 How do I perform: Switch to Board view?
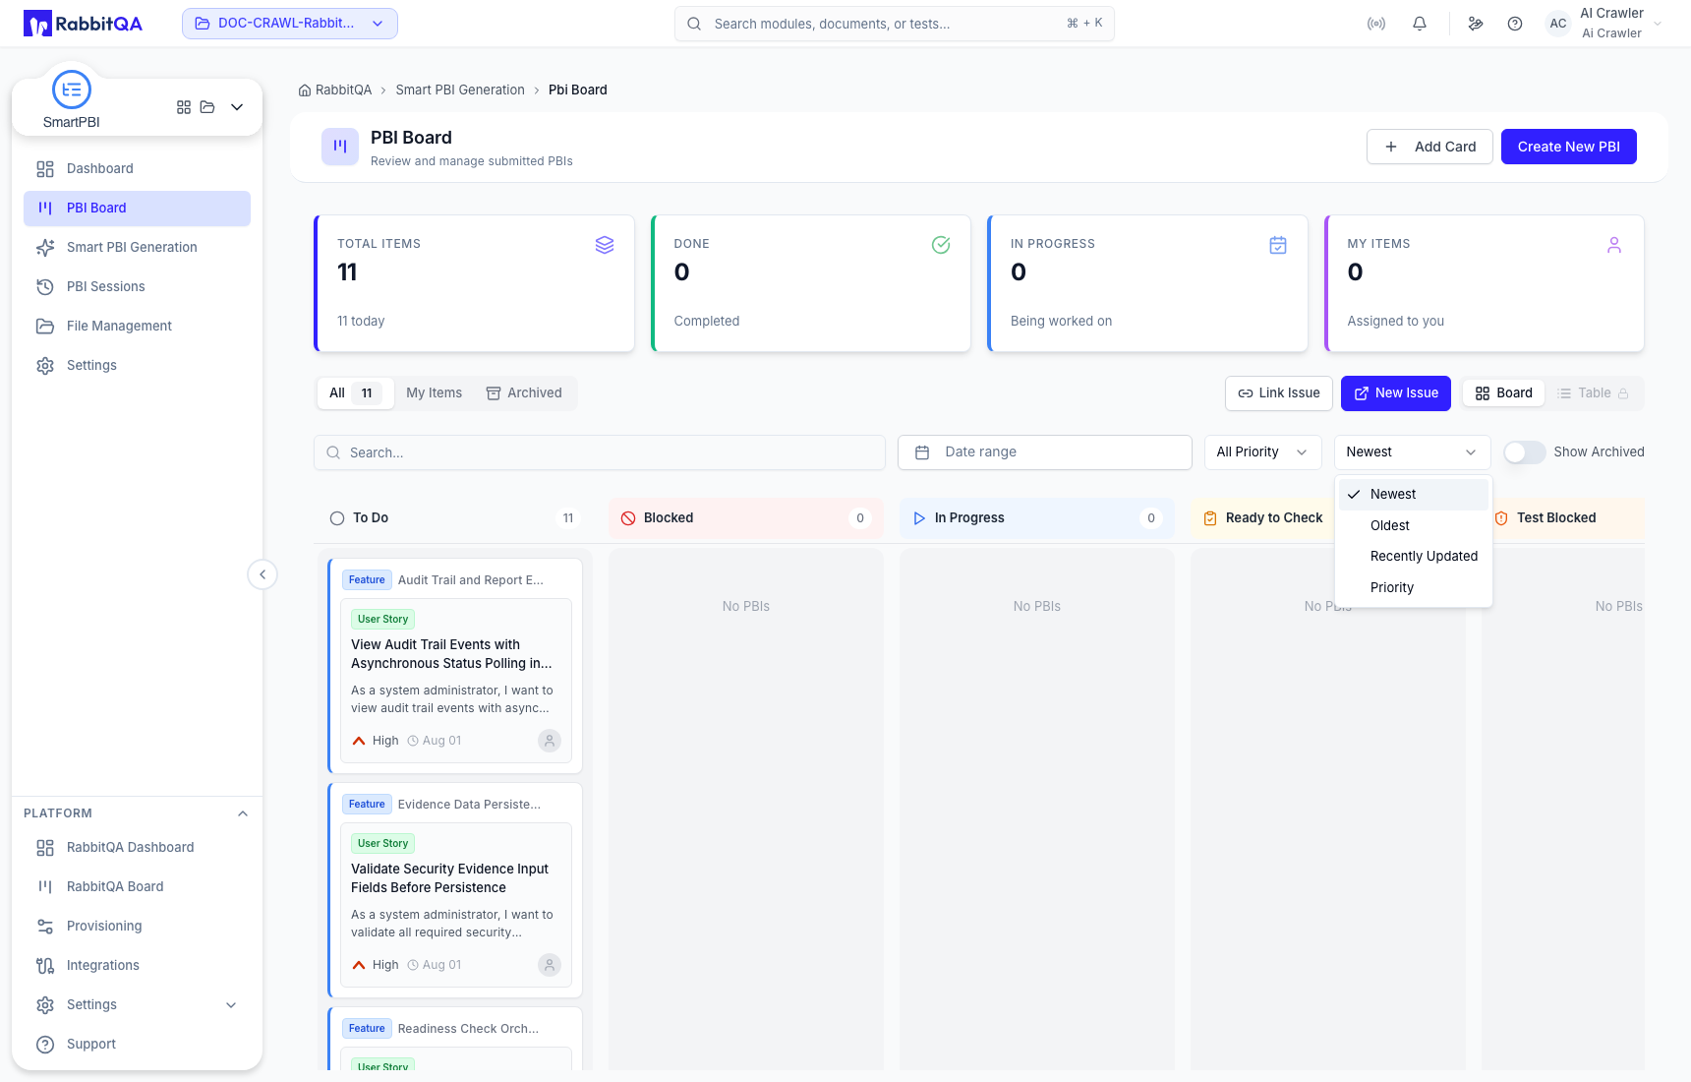pyautogui.click(x=1504, y=393)
